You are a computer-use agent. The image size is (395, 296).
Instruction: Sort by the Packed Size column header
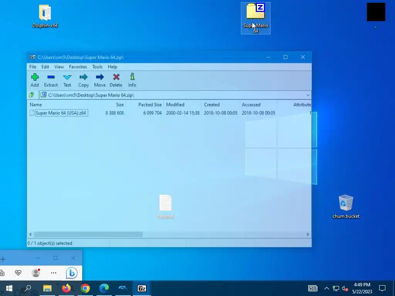(x=150, y=105)
